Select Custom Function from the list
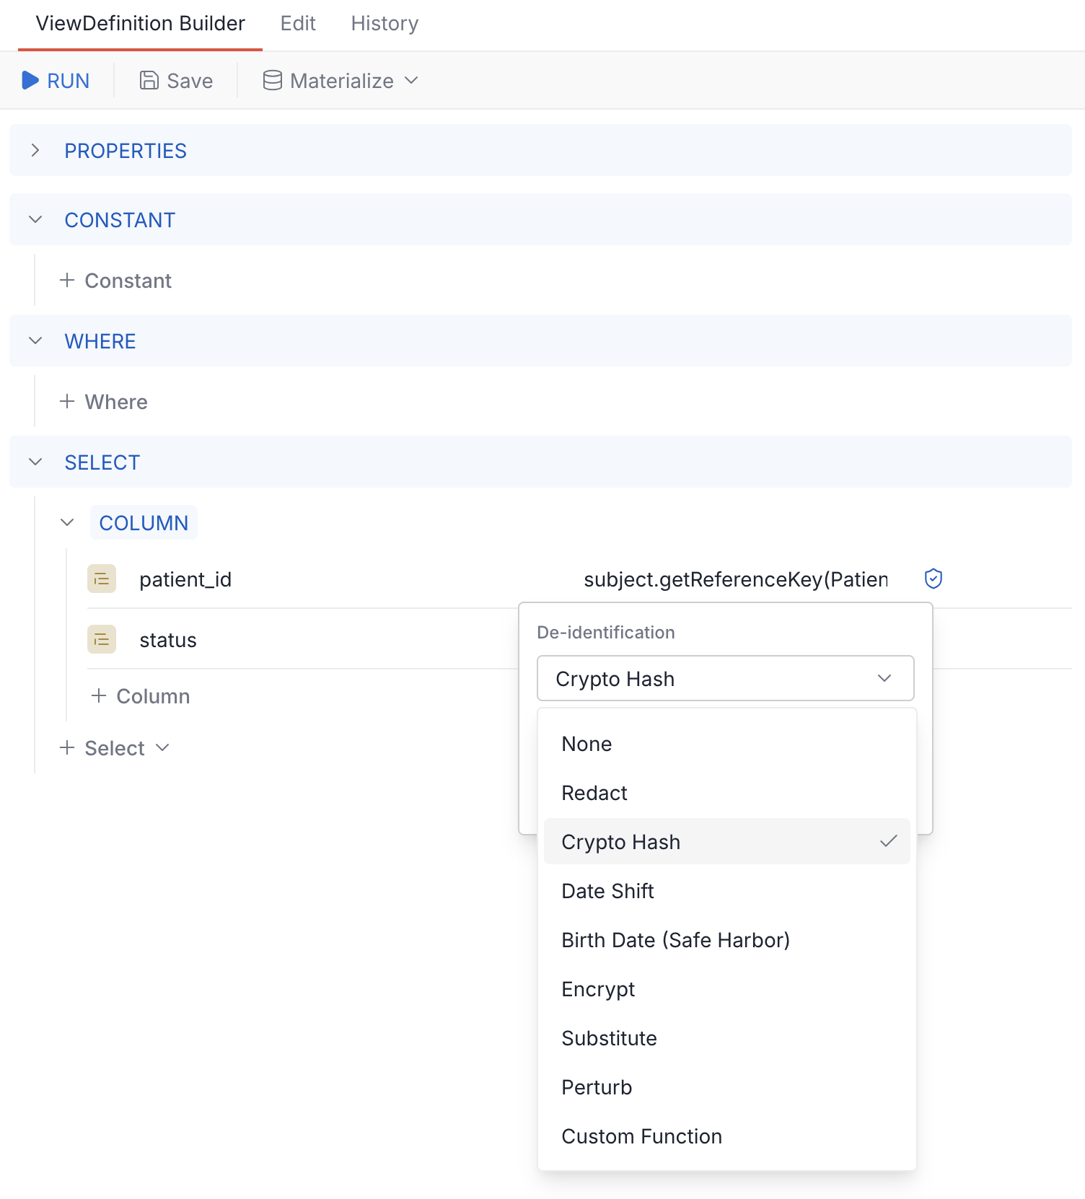 (x=641, y=1136)
